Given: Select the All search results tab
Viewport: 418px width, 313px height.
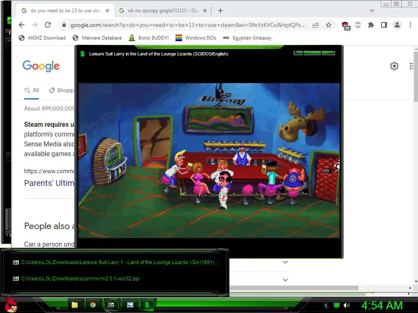Looking at the screenshot, I should [31, 90].
